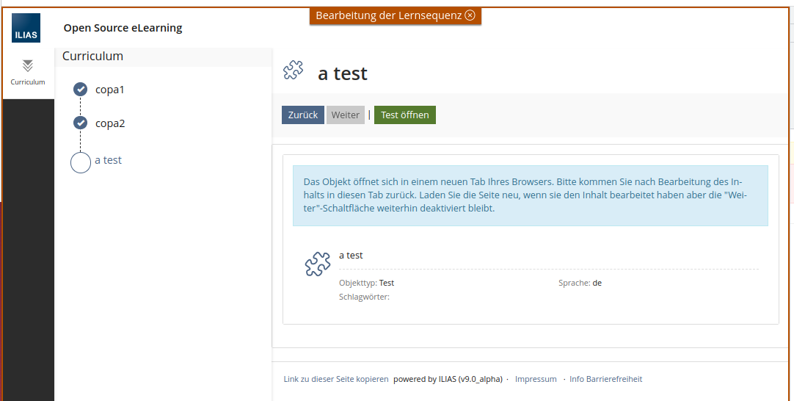Click the puzzle icon beside page title

294,70
